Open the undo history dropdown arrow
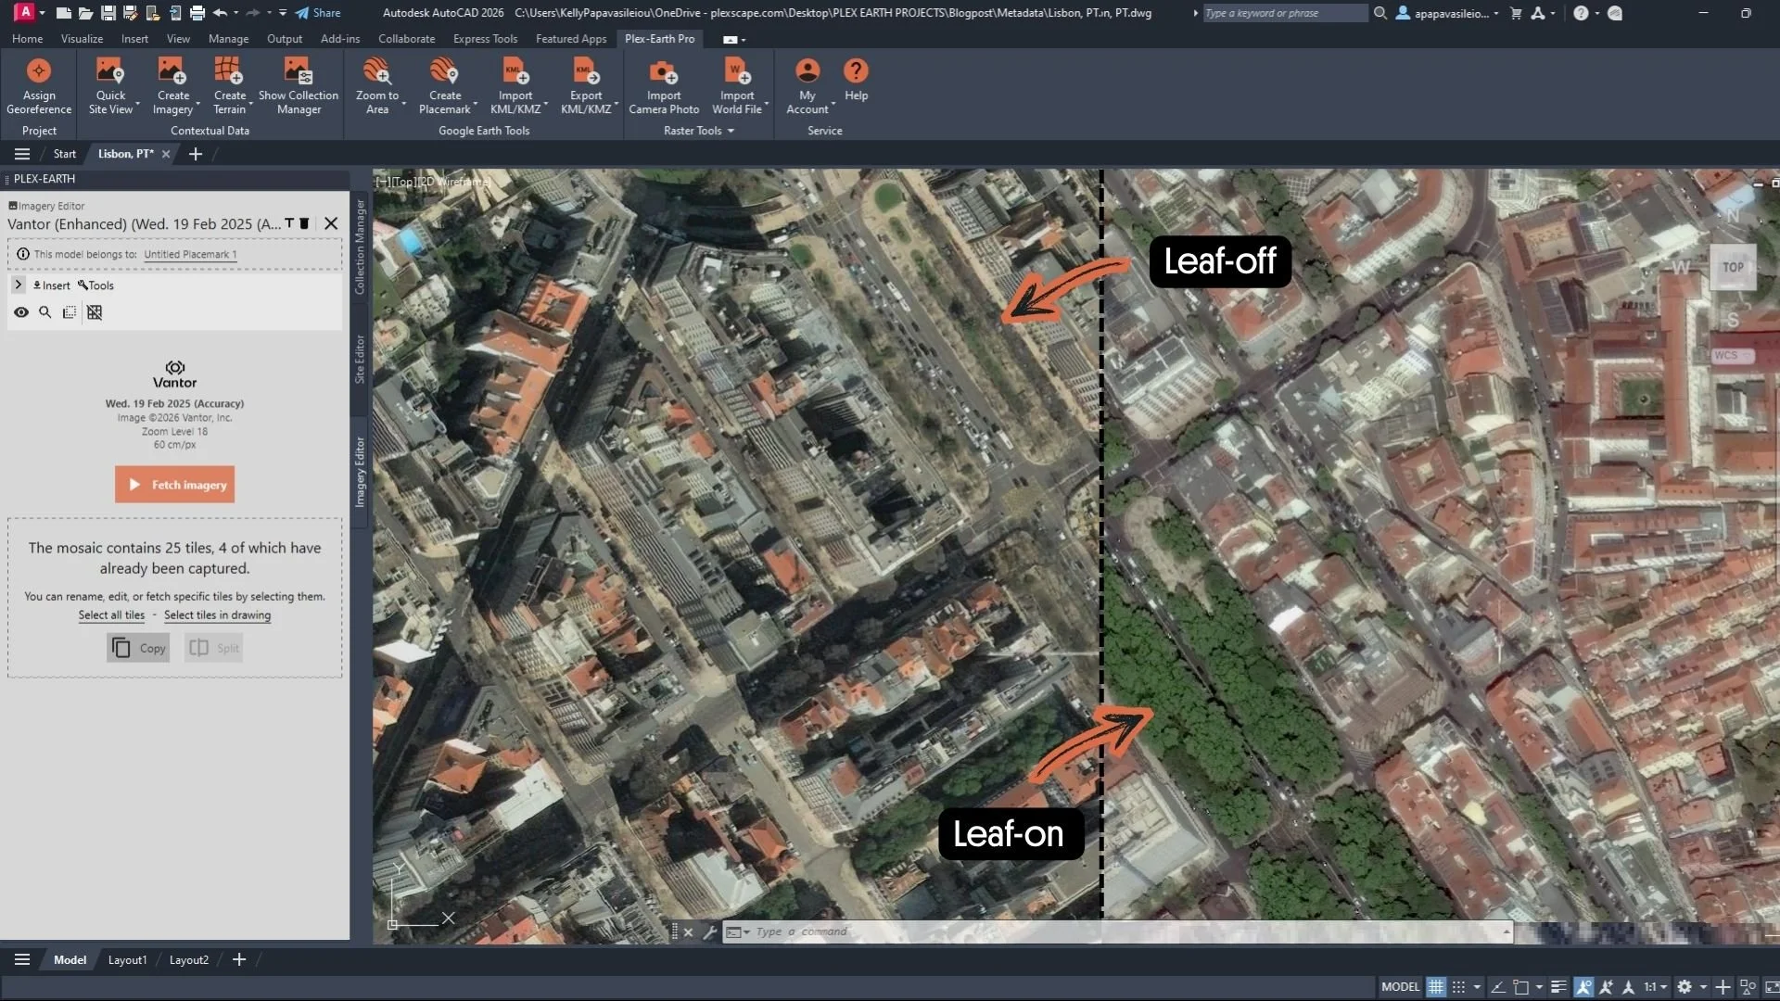This screenshot has width=1780, height=1001. (x=236, y=13)
